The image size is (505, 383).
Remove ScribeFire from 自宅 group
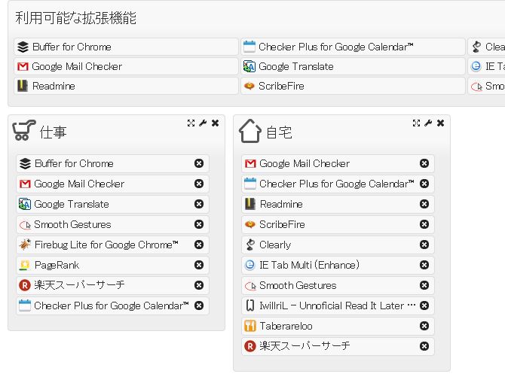(x=424, y=224)
